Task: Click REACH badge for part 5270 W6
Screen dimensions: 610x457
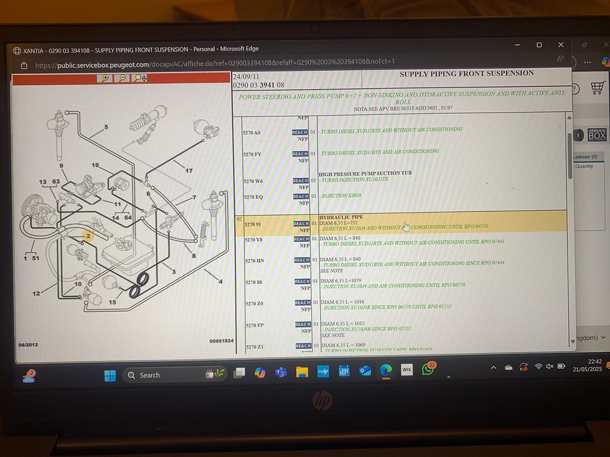Action: pos(300,181)
